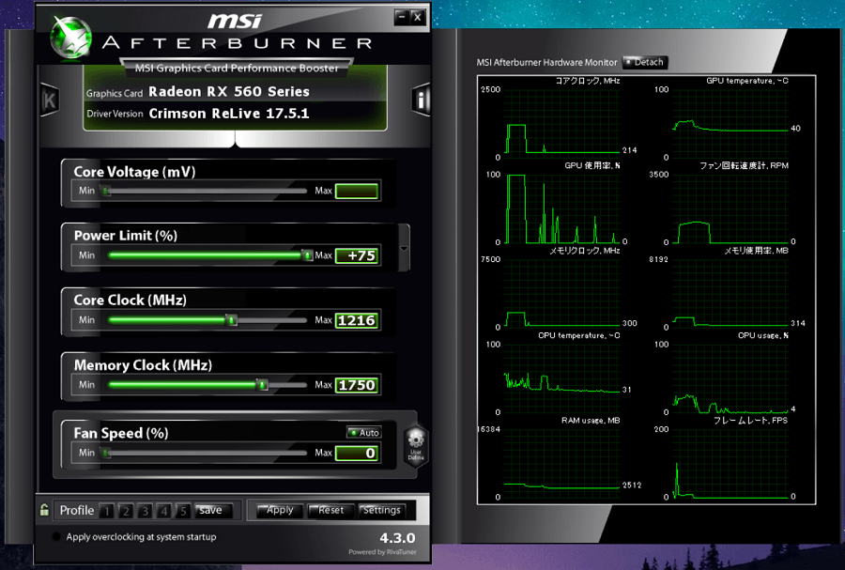This screenshot has width=845, height=570.
Task: Select profile slot 5
Action: 183,511
